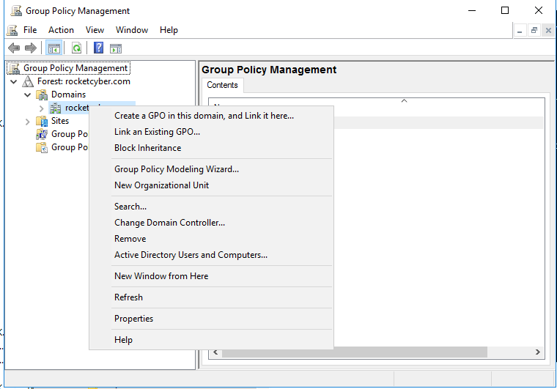Select Forest: rocketcyber.com tree item
The height and width of the screenshot is (389, 557).
[x=84, y=81]
